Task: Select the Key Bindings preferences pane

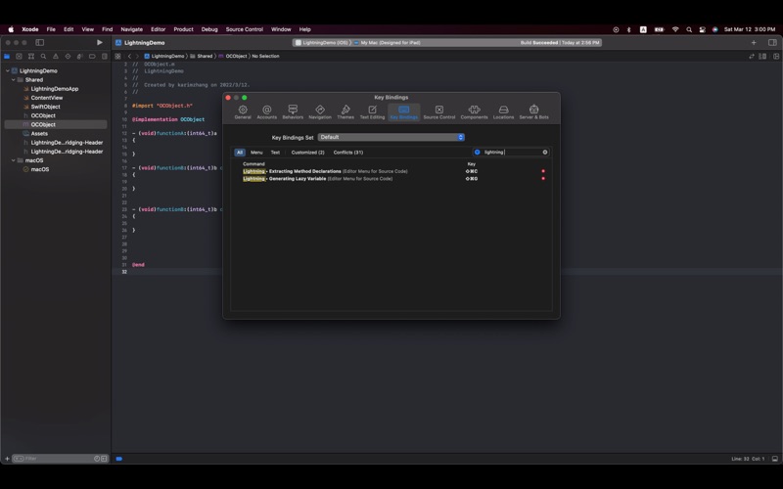Action: click(x=404, y=112)
